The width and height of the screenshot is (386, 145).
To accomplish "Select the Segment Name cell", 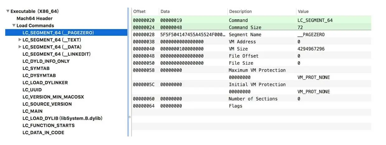I will (x=245, y=35).
